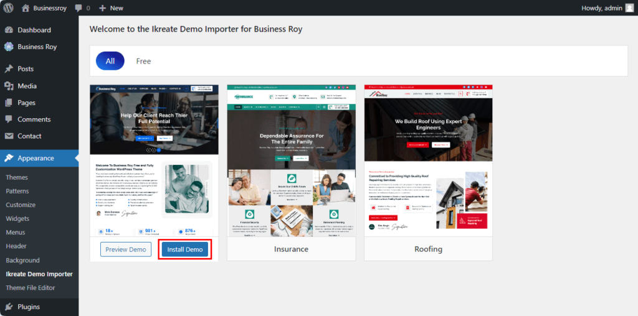Switch to the Free filter tab
This screenshot has height=316, width=638.
143,61
